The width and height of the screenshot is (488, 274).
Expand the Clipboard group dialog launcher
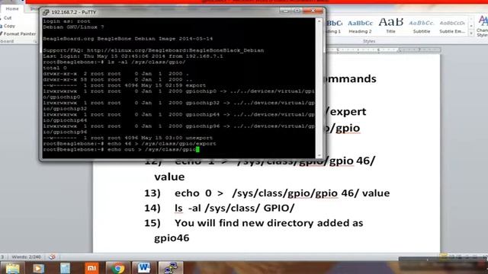(35, 41)
